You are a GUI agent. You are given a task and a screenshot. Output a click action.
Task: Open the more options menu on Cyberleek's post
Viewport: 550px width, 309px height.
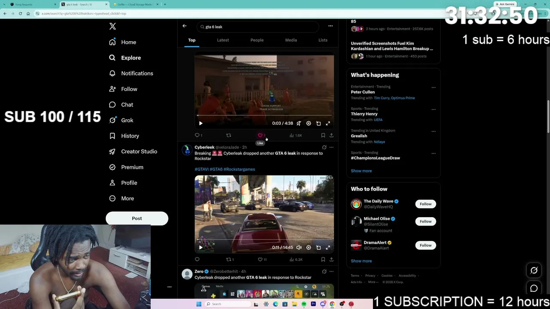pos(331,147)
